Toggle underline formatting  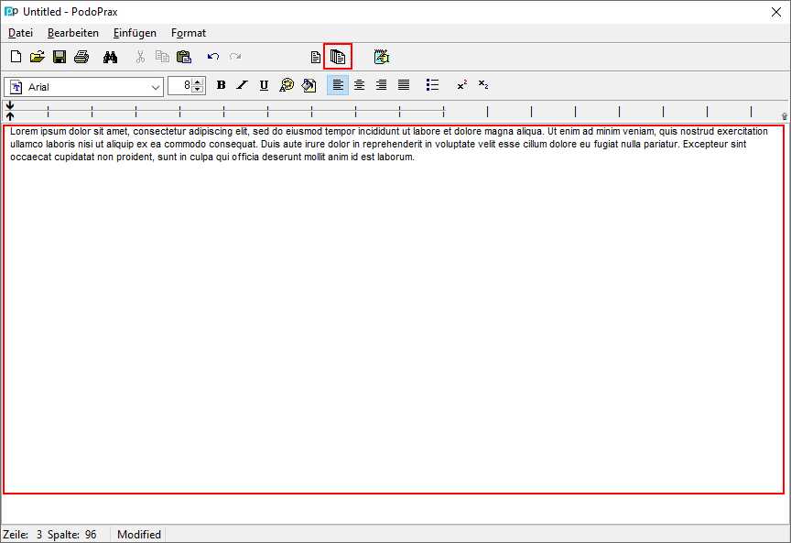(x=264, y=85)
